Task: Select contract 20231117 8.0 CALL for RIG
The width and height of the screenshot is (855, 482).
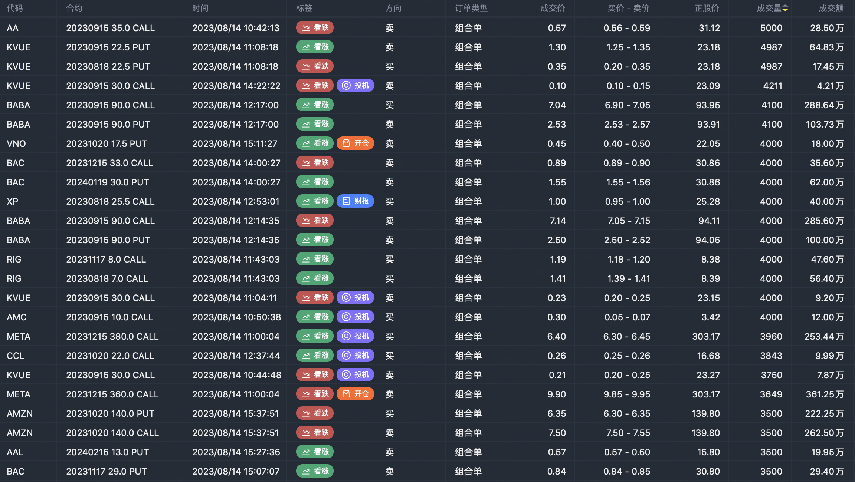Action: click(106, 260)
